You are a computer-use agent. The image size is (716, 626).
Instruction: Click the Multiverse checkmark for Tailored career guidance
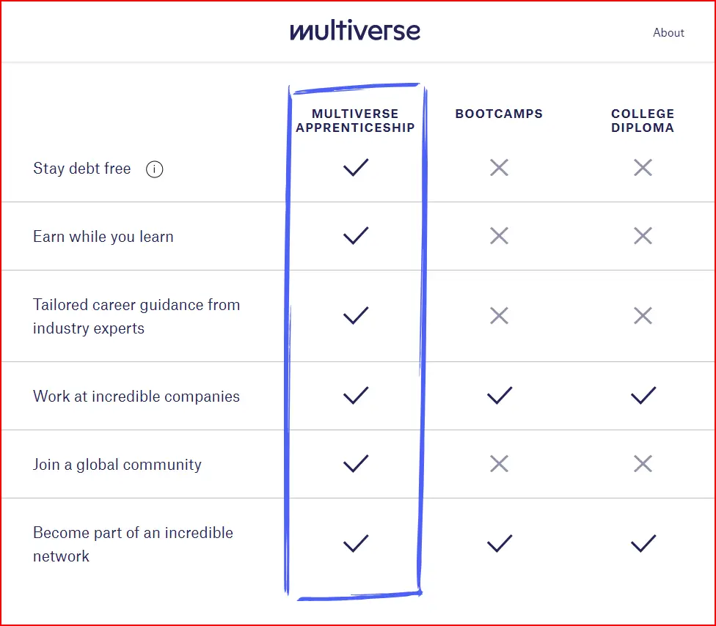[x=356, y=315]
